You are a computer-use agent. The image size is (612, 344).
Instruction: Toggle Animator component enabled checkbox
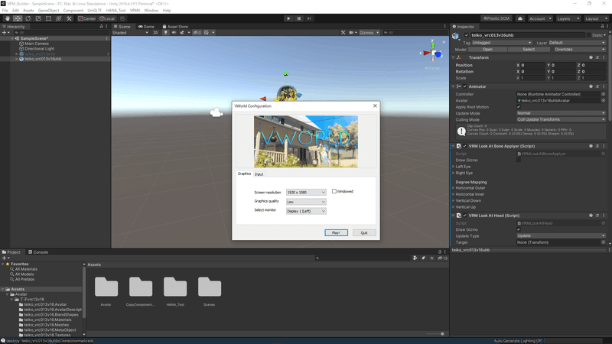pyautogui.click(x=464, y=86)
